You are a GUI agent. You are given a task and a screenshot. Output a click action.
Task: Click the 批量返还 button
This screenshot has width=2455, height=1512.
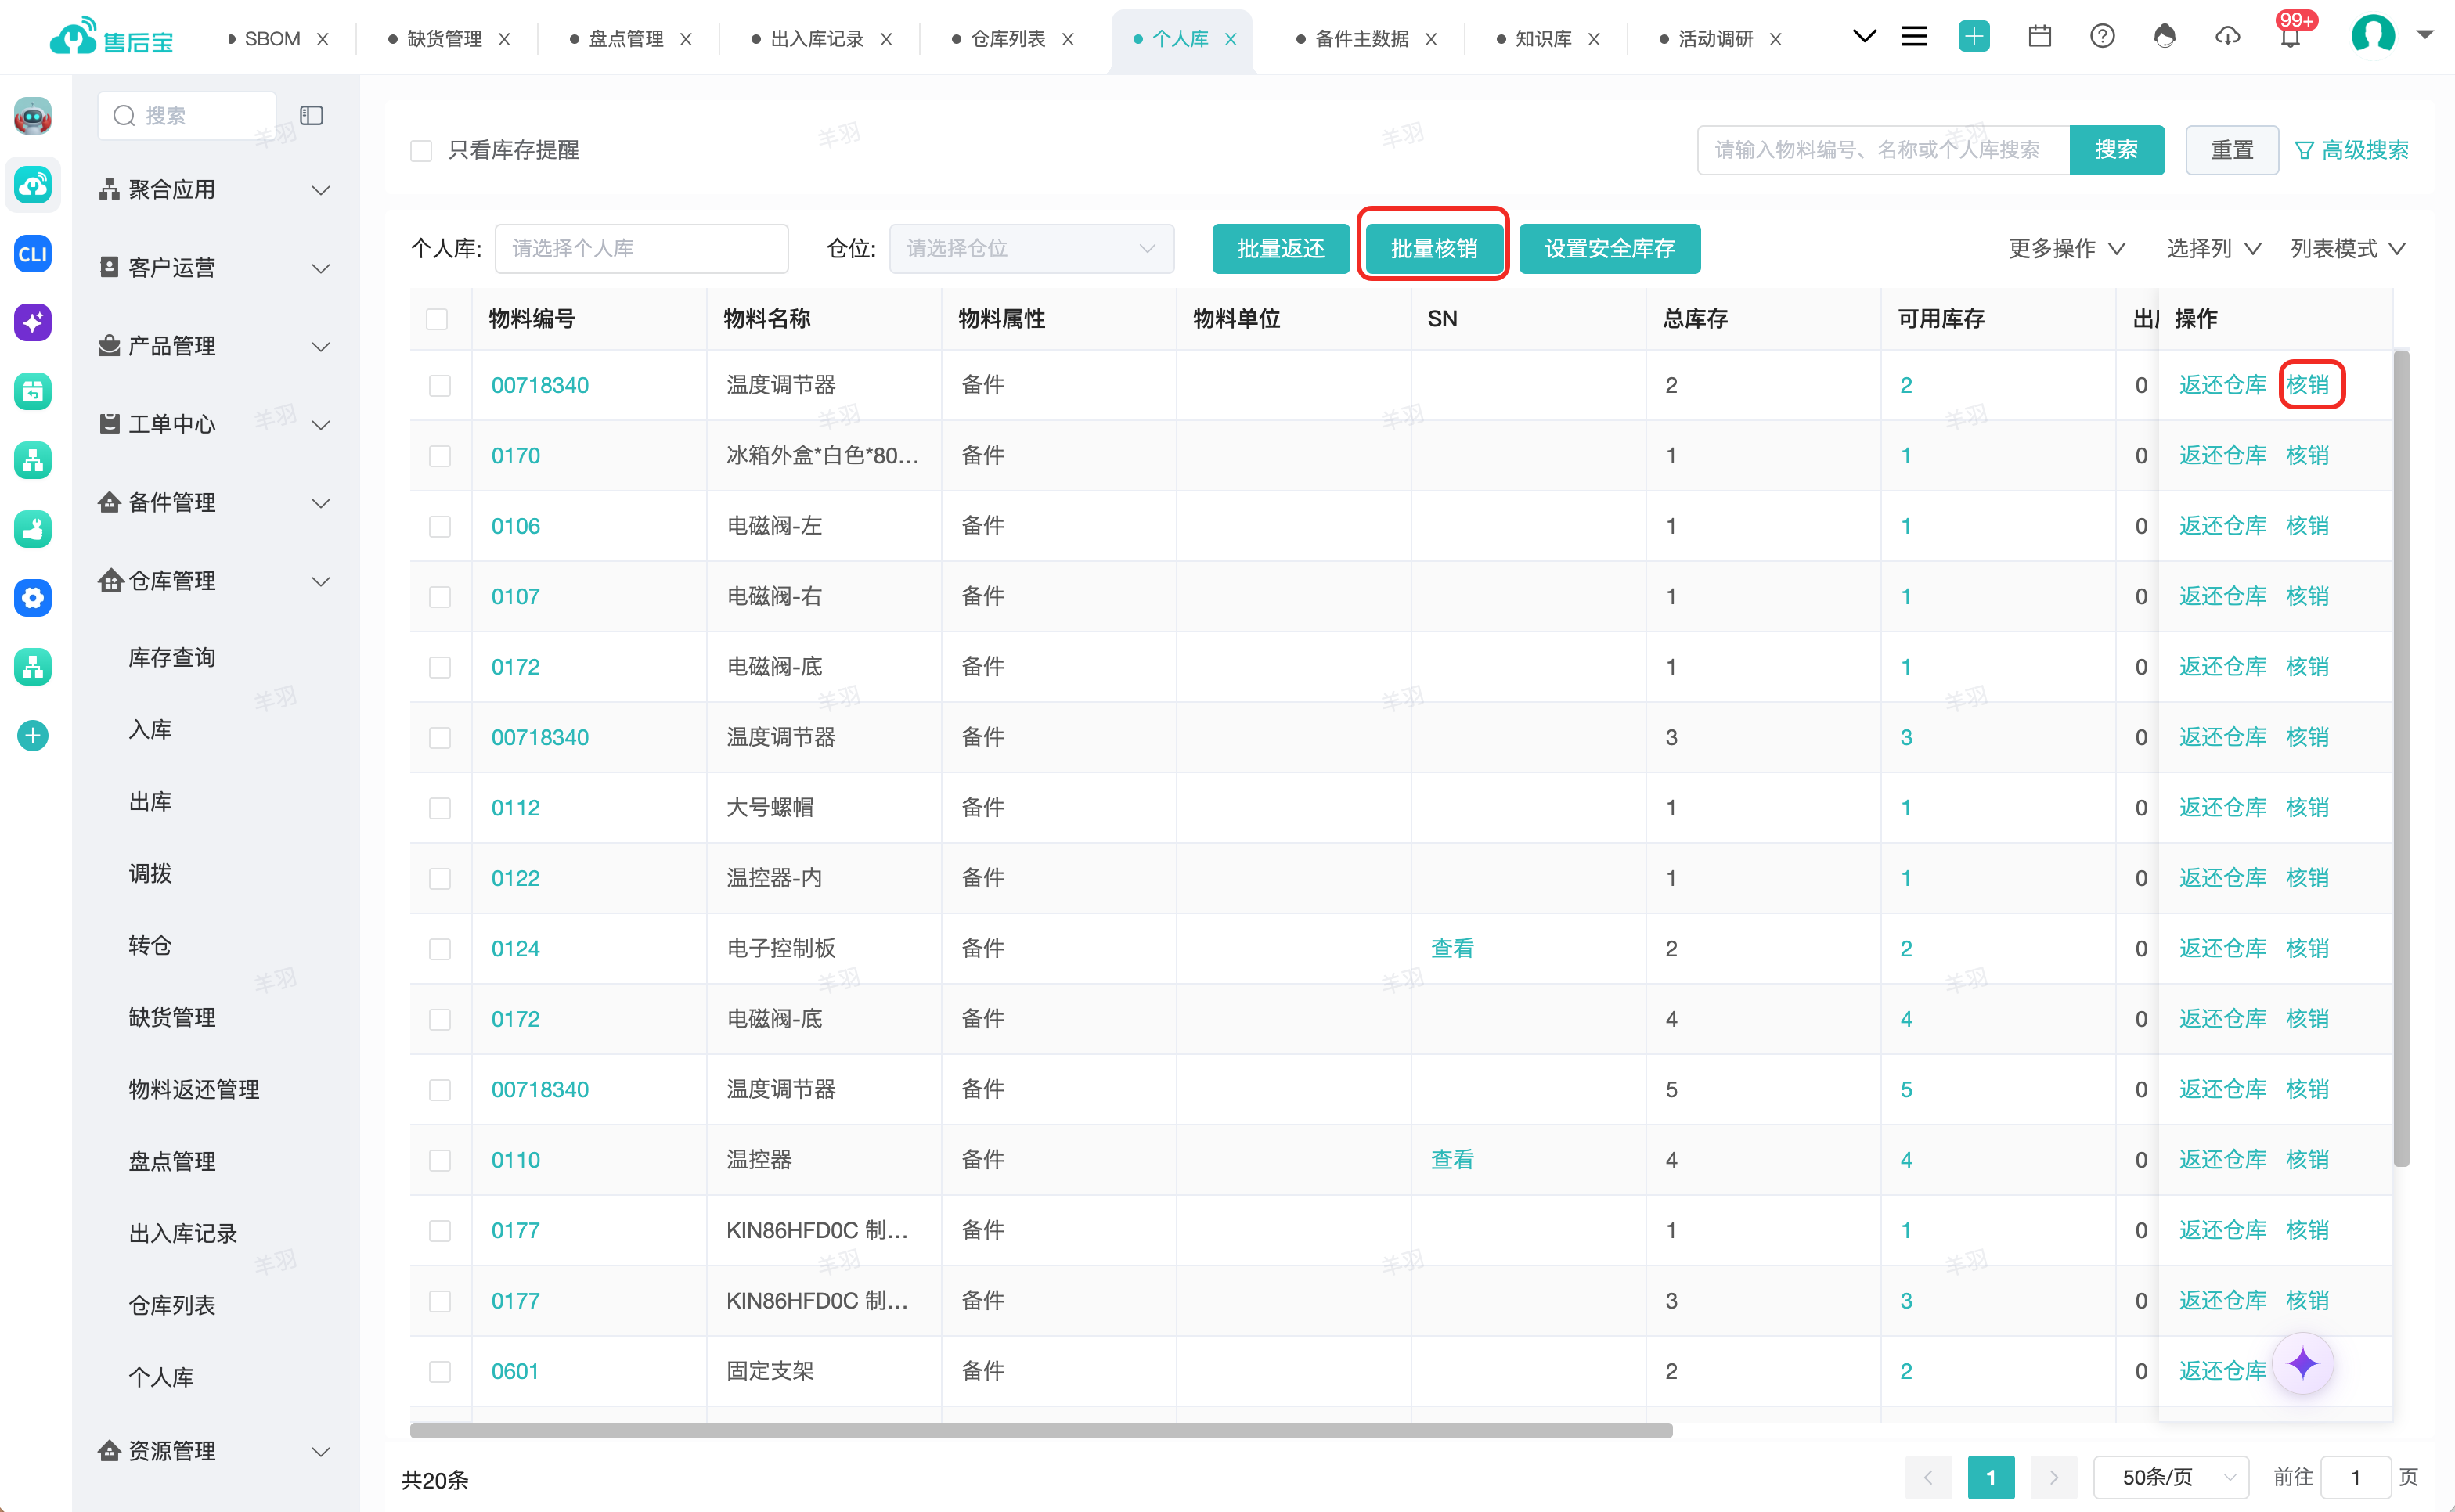(x=1281, y=249)
